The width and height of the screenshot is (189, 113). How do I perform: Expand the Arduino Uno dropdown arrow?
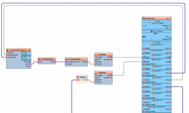tap(170, 18)
